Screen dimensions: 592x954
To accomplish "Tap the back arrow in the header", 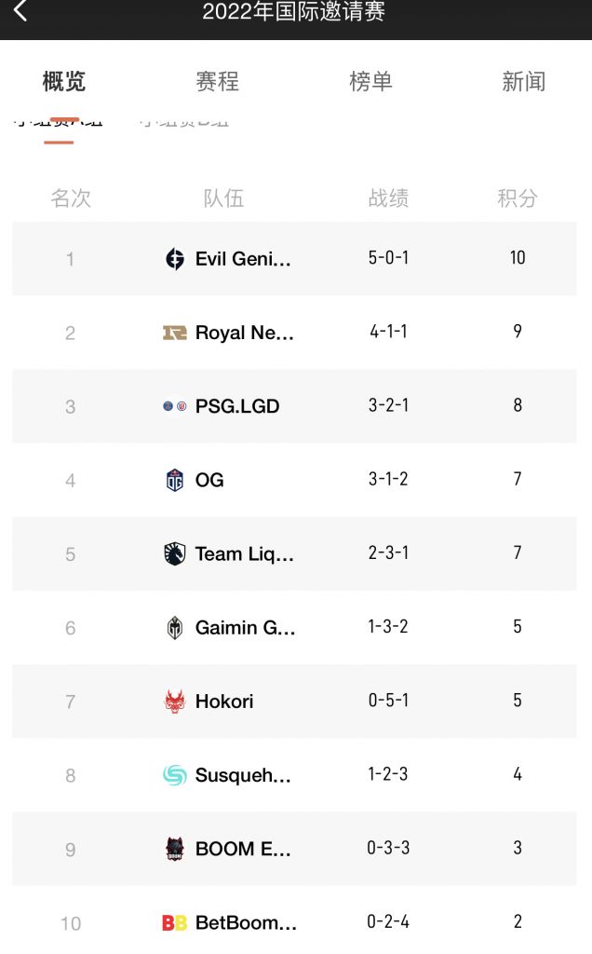I will click(x=20, y=12).
